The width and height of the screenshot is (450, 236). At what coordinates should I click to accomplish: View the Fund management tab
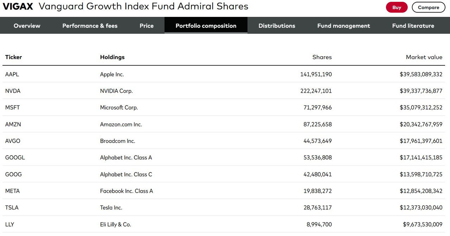point(343,26)
